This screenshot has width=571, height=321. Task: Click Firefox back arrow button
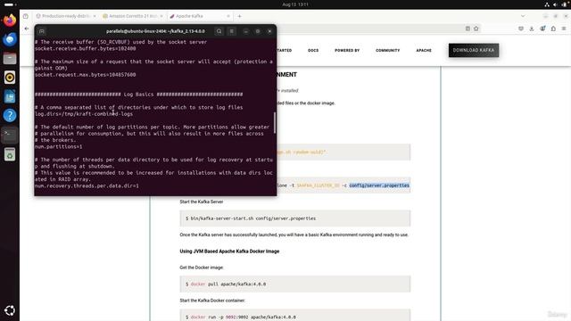(27, 29)
